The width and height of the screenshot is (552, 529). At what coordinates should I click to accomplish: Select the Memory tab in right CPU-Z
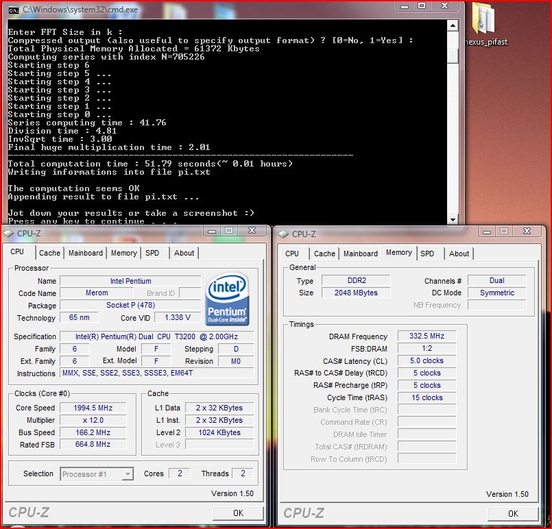[399, 253]
